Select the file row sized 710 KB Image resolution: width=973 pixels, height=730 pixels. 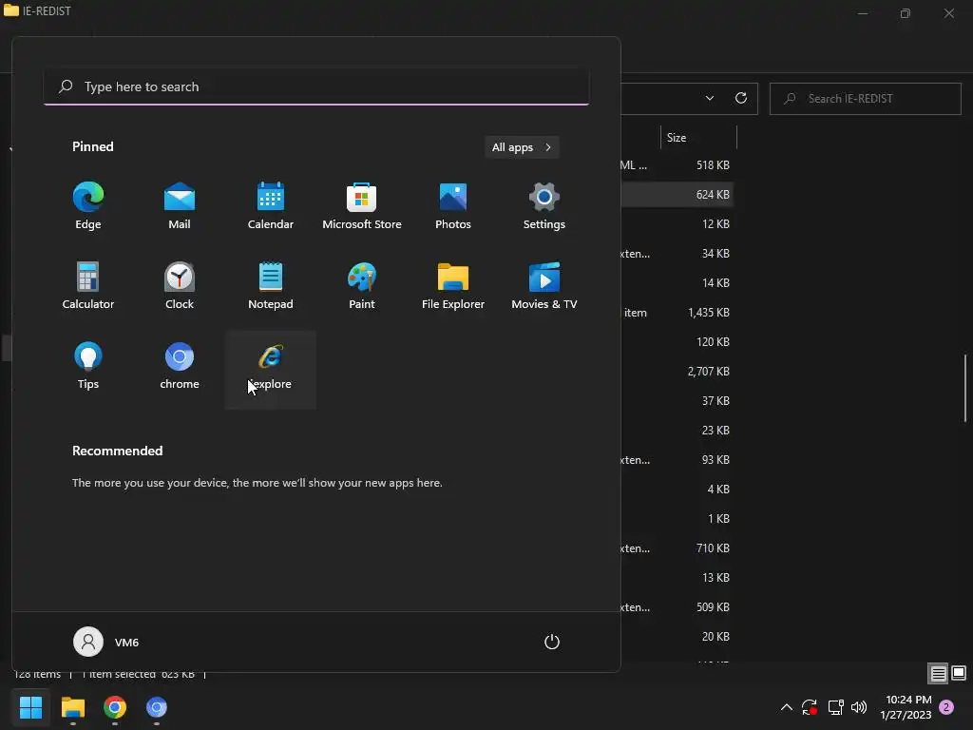677,548
